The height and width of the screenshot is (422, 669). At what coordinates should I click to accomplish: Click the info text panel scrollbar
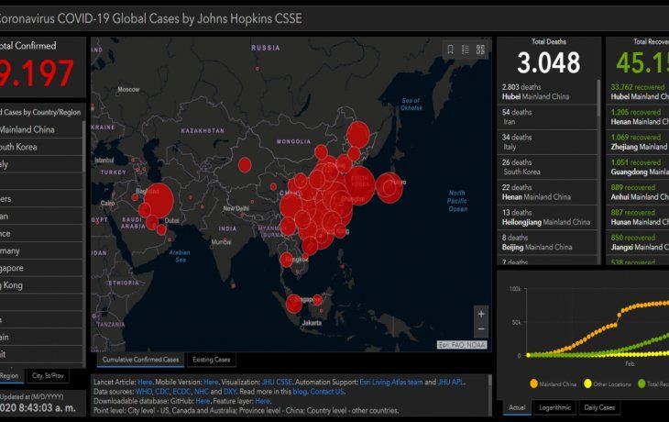[489, 381]
